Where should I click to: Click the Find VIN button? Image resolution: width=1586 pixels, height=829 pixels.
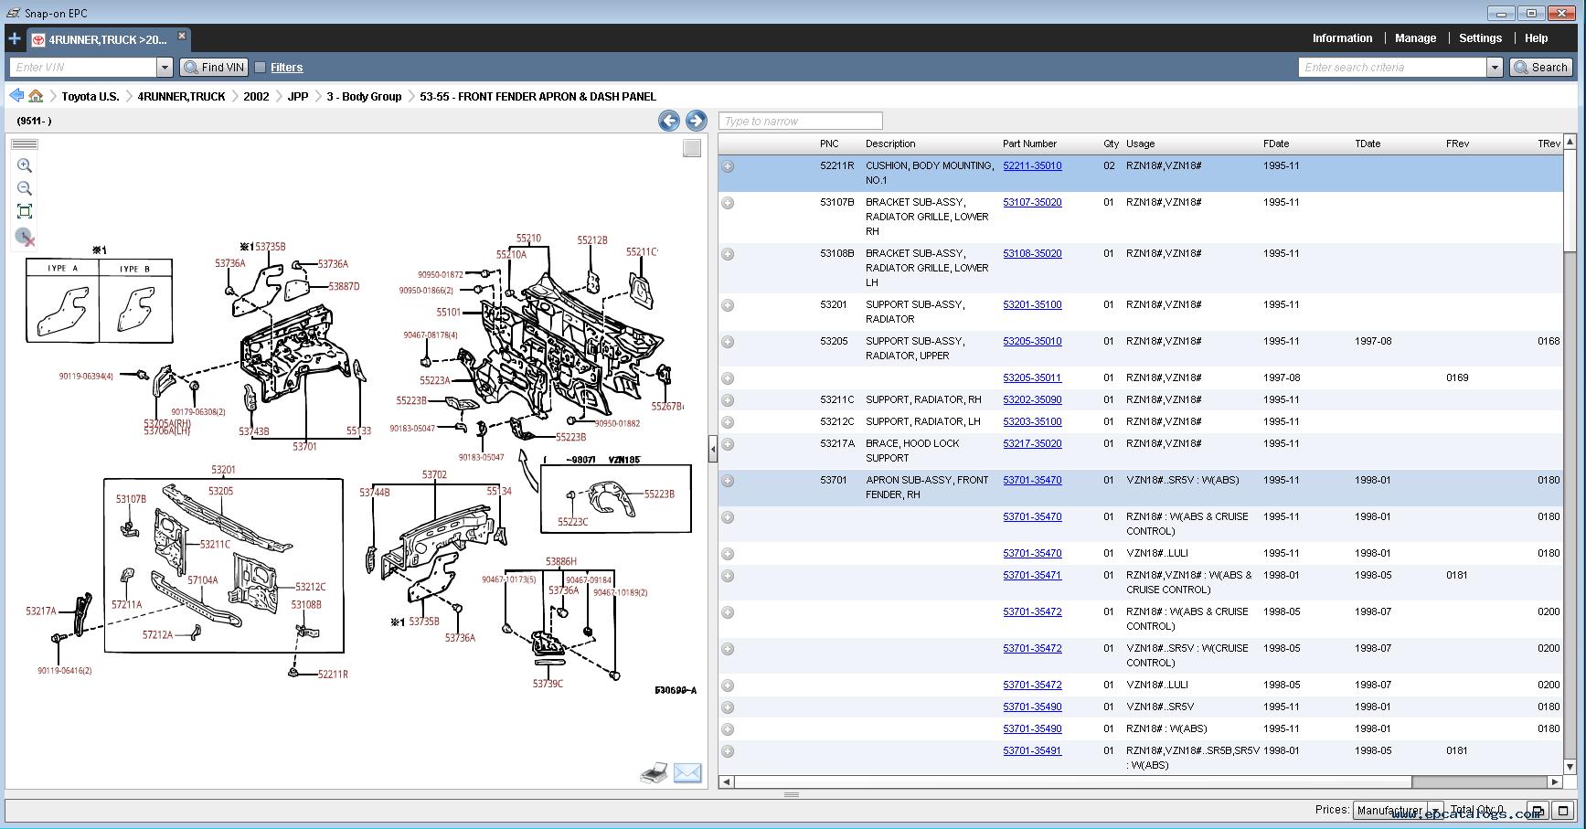(214, 67)
